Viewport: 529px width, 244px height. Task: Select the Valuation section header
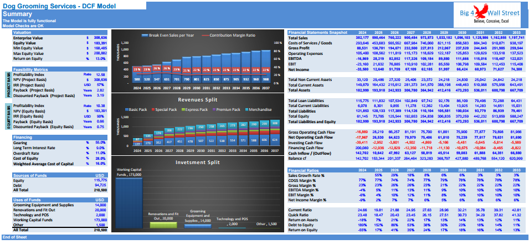point(23,33)
